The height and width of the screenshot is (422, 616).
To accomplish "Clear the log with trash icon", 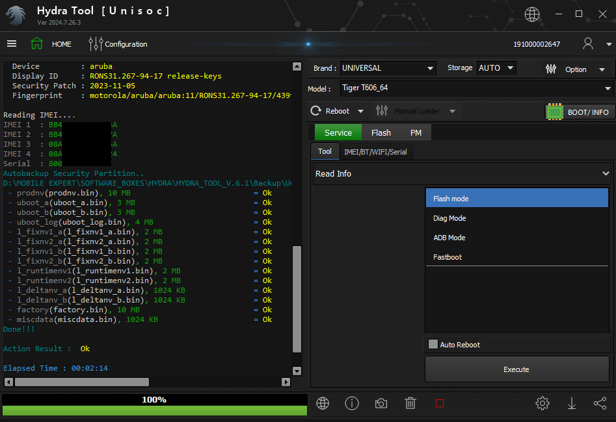I will coord(410,403).
